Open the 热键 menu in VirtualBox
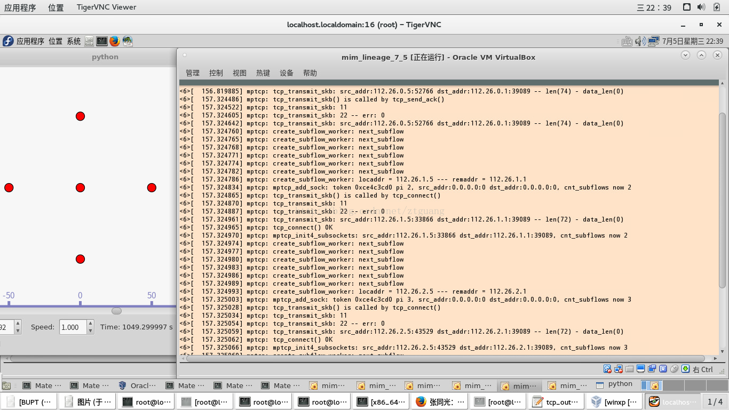Image resolution: width=729 pixels, height=410 pixels. (x=263, y=73)
